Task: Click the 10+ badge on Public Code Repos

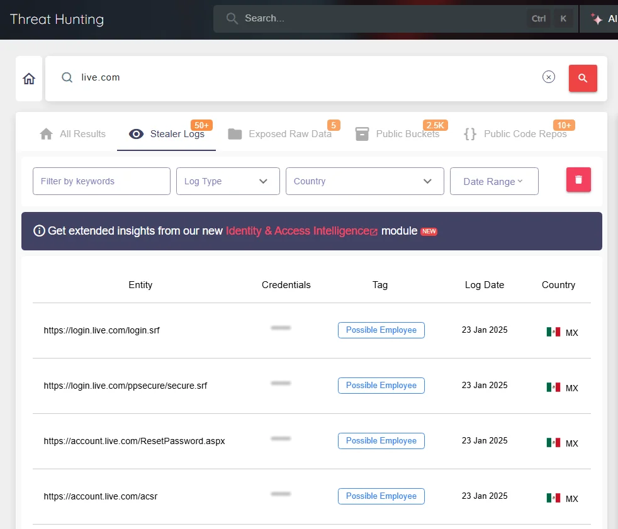Action: (564, 125)
